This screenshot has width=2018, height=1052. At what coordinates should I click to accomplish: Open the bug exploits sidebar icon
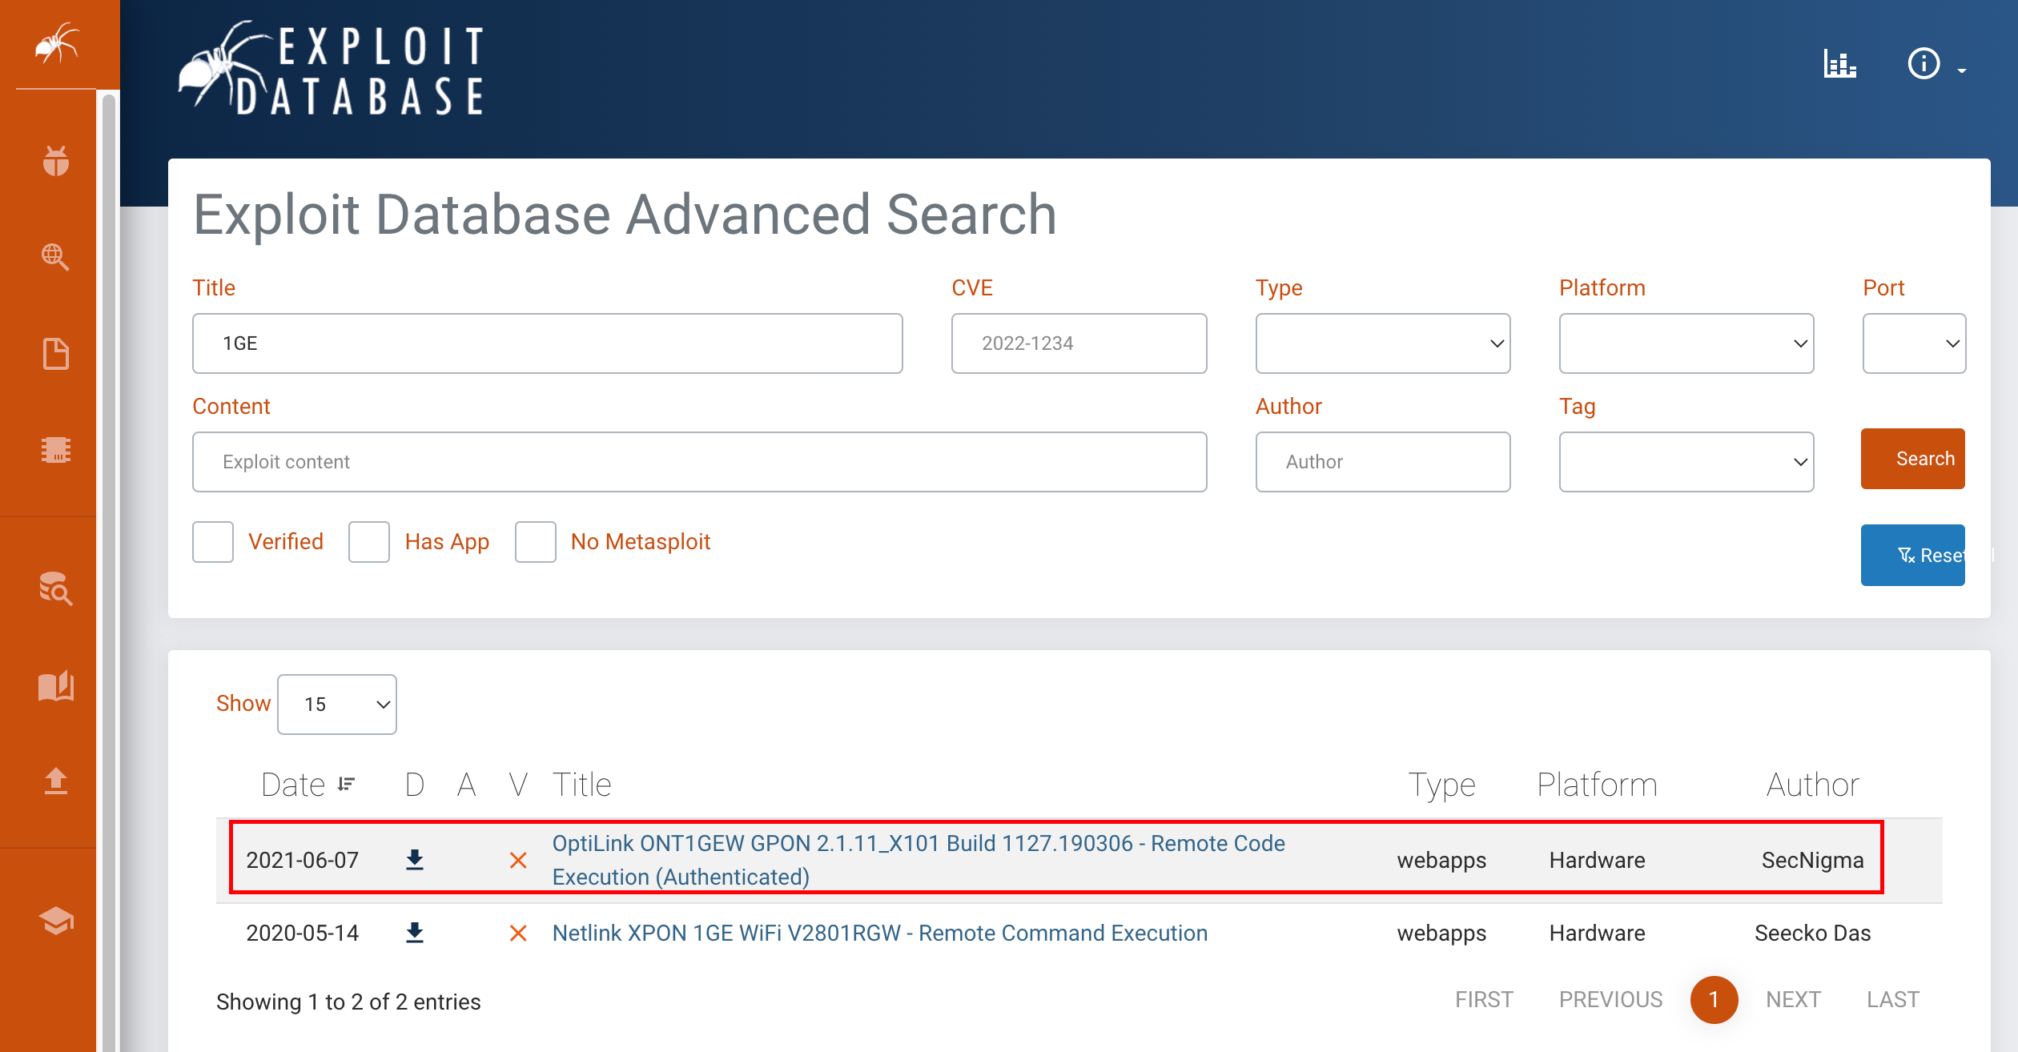click(x=56, y=160)
